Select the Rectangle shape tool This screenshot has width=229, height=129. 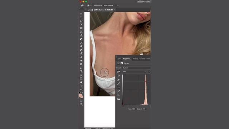tap(81, 78)
